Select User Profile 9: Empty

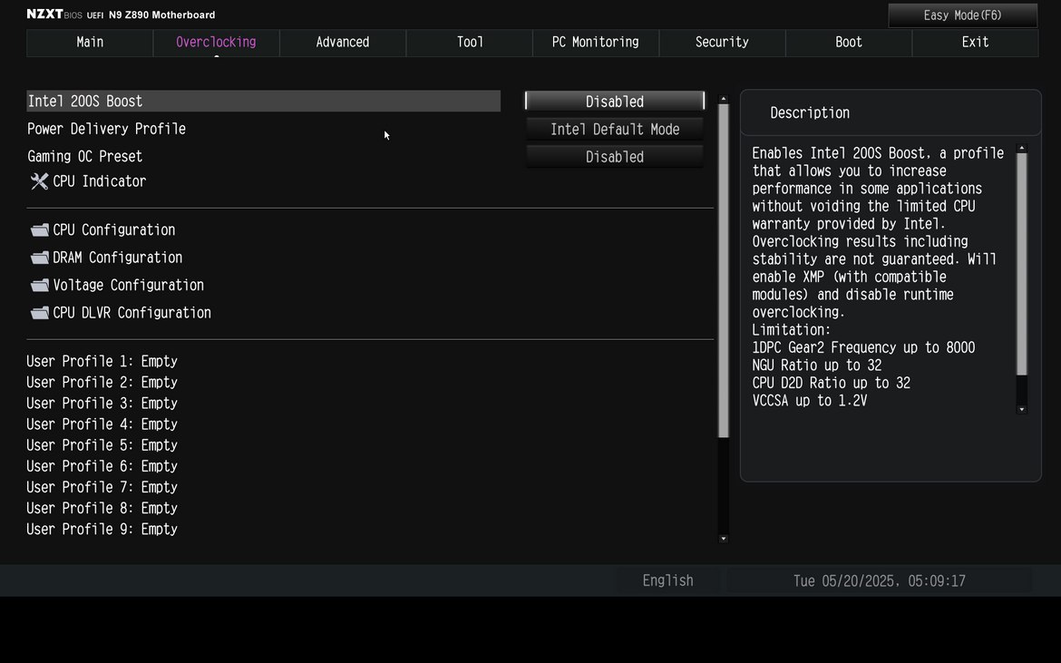(102, 529)
